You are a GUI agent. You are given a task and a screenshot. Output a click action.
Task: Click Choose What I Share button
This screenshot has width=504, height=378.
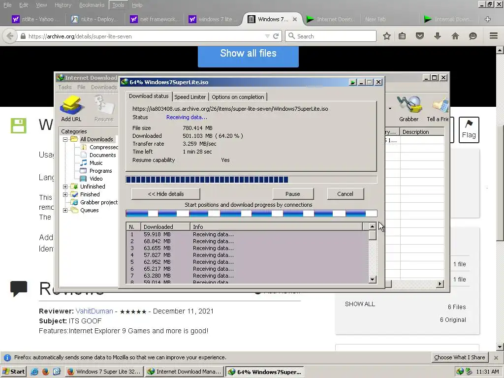click(460, 357)
